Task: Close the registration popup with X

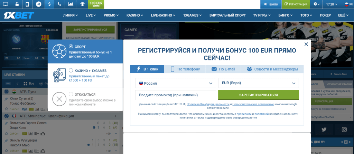Action: coord(306,44)
